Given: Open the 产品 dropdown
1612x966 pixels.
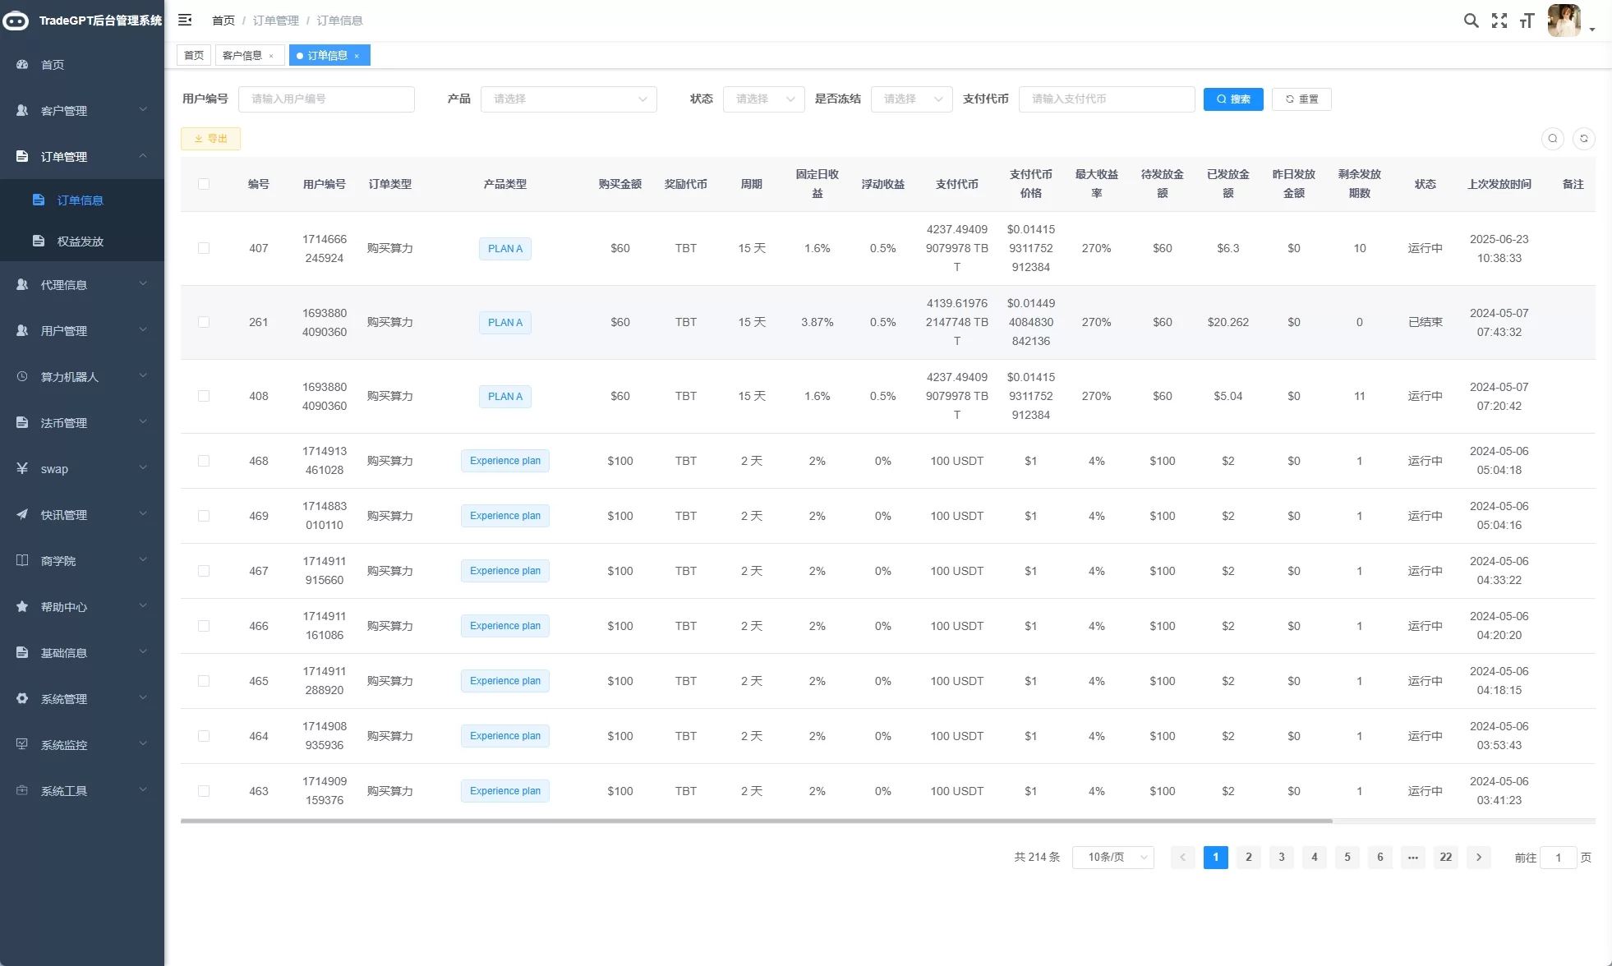Looking at the screenshot, I should [x=568, y=99].
